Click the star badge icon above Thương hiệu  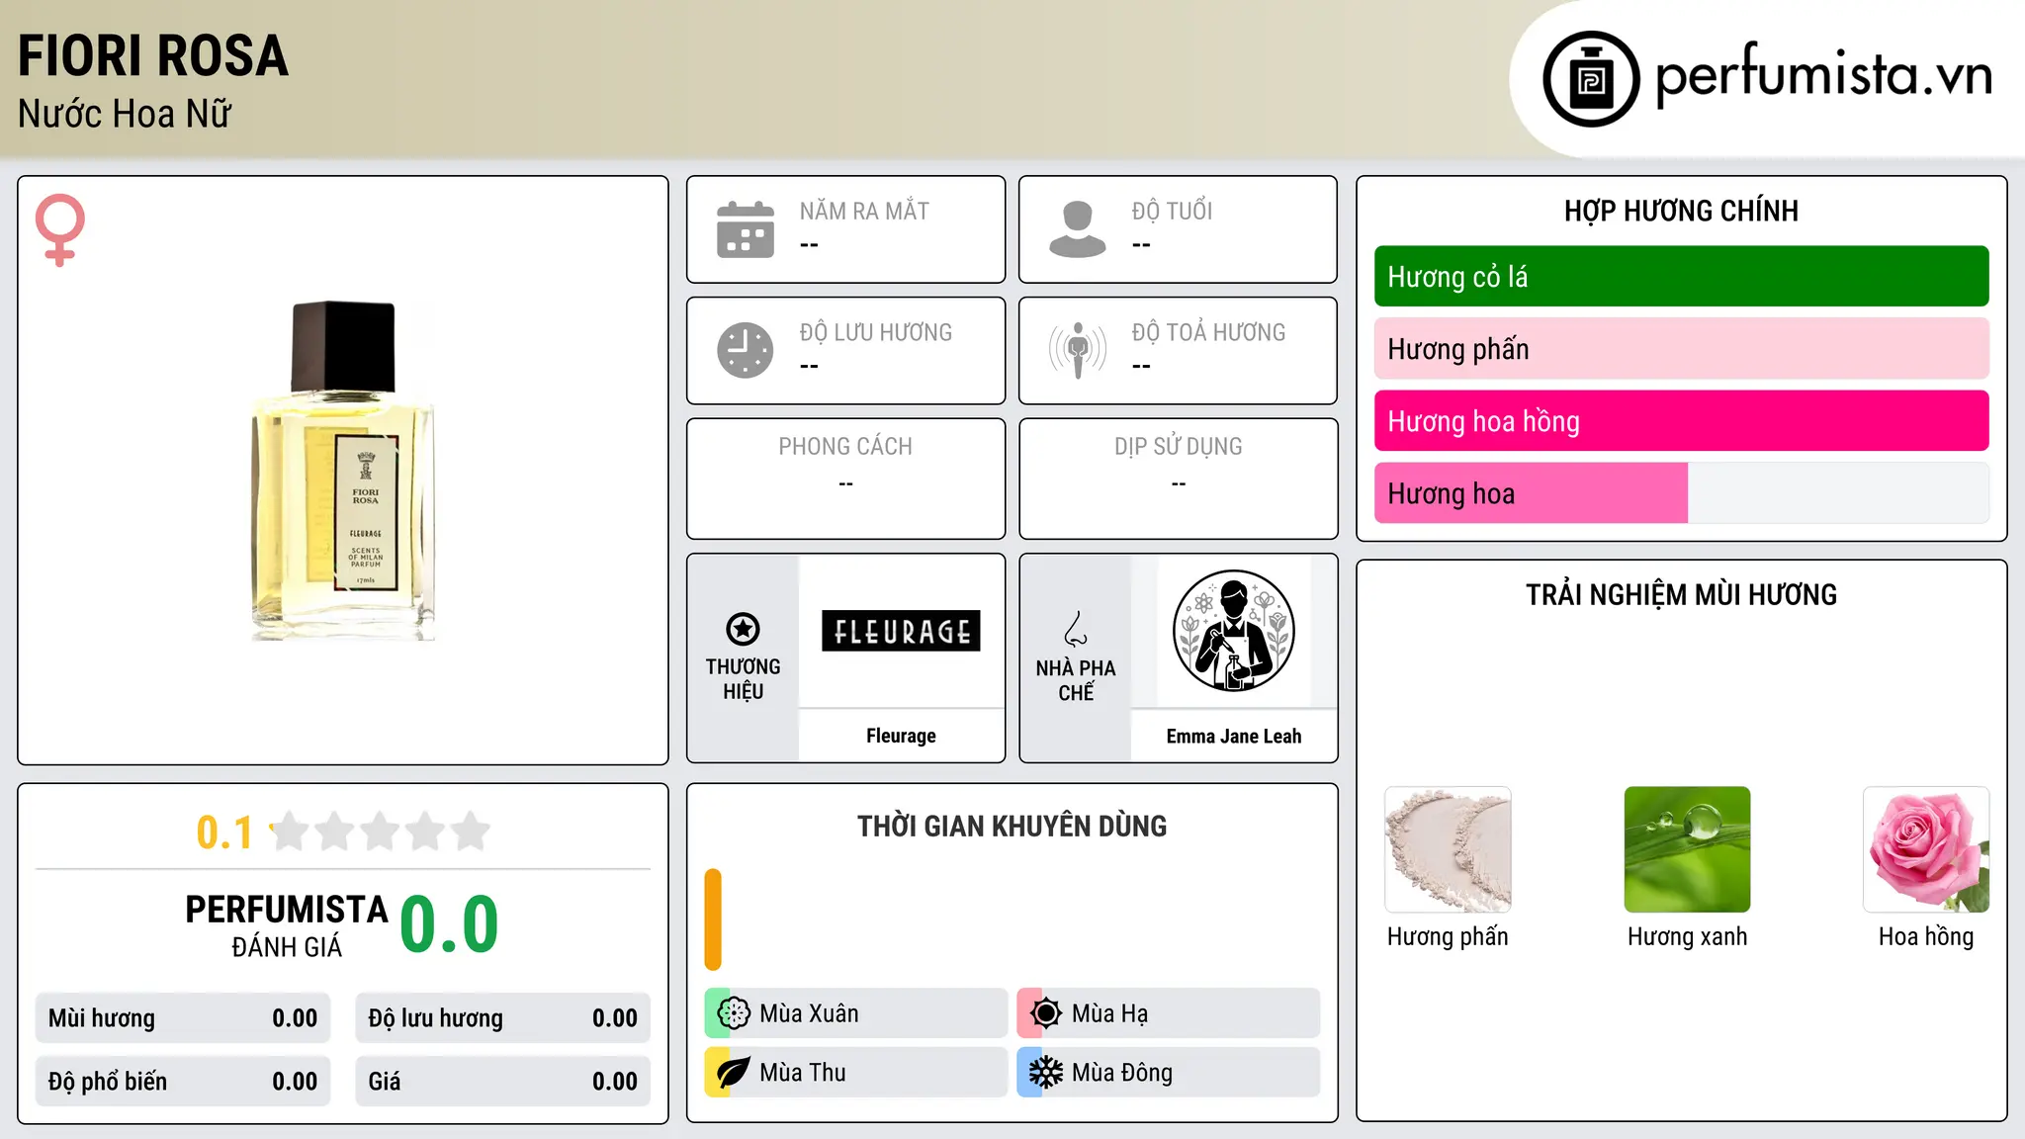pyautogui.click(x=743, y=629)
